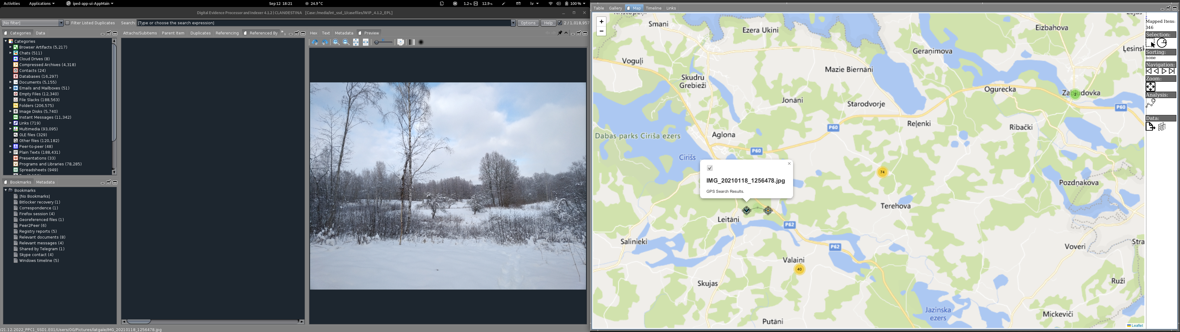
Task: Expand the Browser Artifacts category
Action: [x=10, y=47]
